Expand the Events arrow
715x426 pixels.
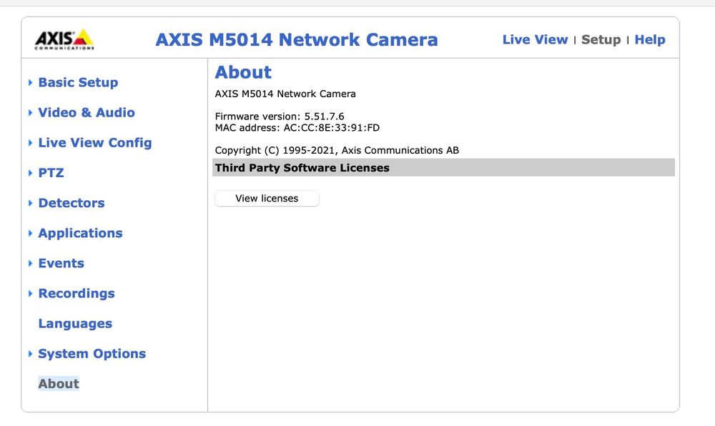pyautogui.click(x=30, y=263)
